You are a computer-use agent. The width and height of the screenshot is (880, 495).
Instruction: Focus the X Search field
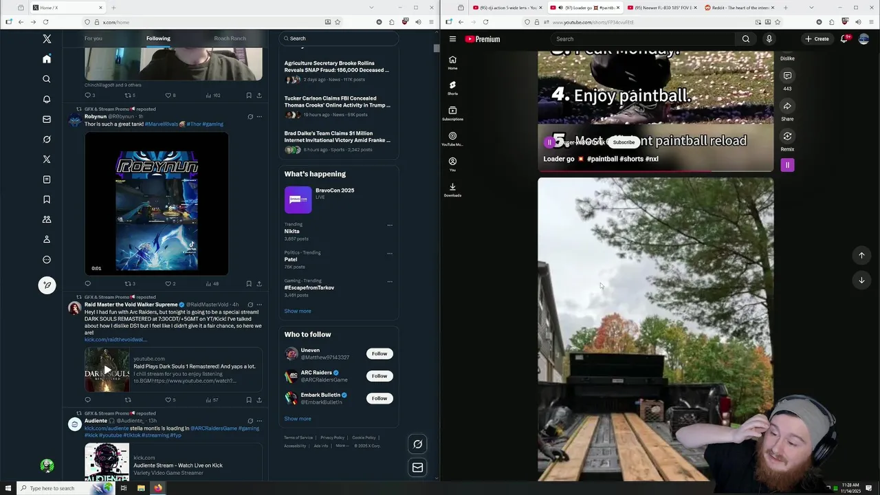(x=339, y=38)
